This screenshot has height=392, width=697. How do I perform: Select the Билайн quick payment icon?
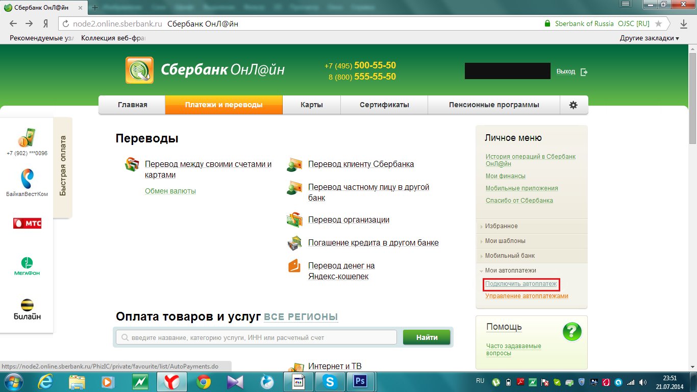pyautogui.click(x=27, y=309)
